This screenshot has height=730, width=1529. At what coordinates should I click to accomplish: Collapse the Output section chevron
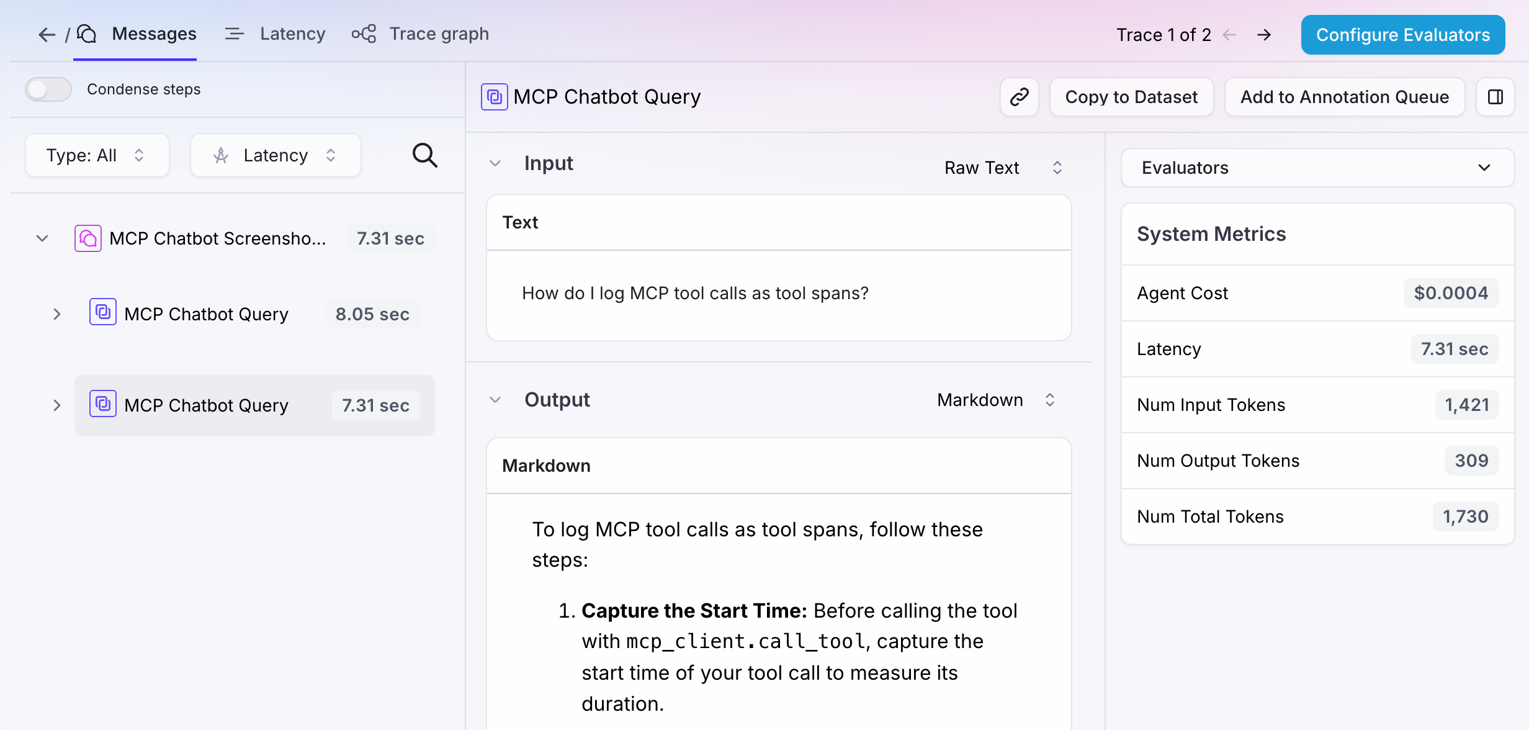tap(495, 400)
